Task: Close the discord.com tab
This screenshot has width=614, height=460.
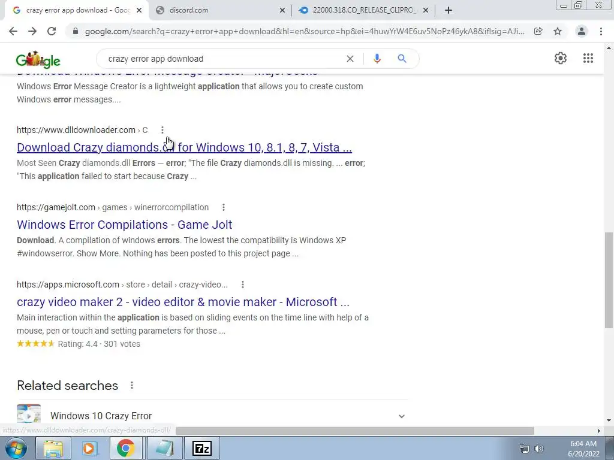Action: pyautogui.click(x=282, y=11)
